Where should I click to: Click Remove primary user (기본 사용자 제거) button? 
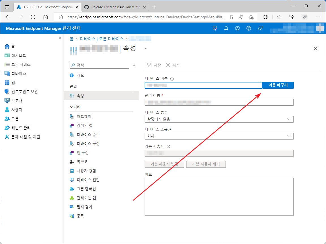[x=206, y=164]
